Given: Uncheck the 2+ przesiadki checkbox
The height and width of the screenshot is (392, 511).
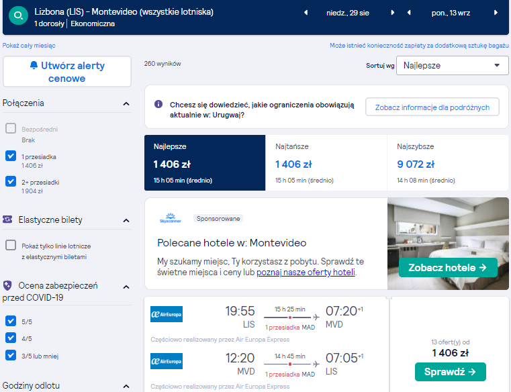Looking at the screenshot, I should click(x=11, y=181).
